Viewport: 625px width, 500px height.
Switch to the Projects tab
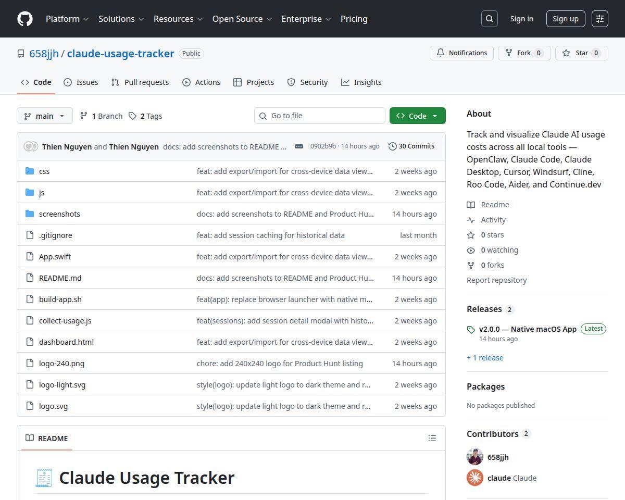point(254,82)
